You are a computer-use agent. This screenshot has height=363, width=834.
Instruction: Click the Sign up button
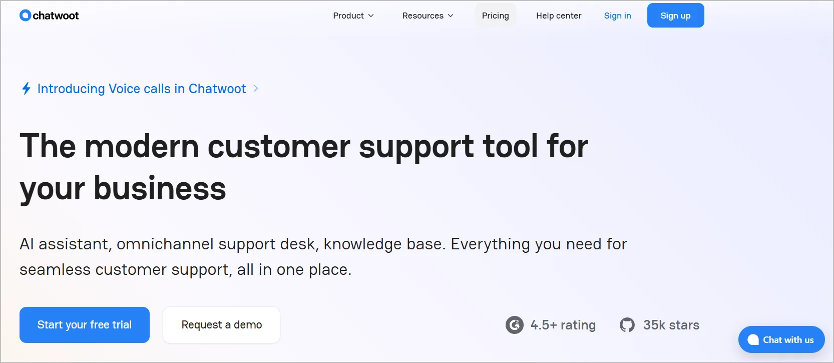[x=675, y=16]
